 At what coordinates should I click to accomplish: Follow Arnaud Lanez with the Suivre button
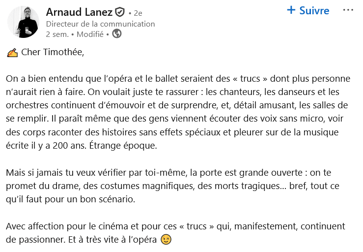[313, 10]
